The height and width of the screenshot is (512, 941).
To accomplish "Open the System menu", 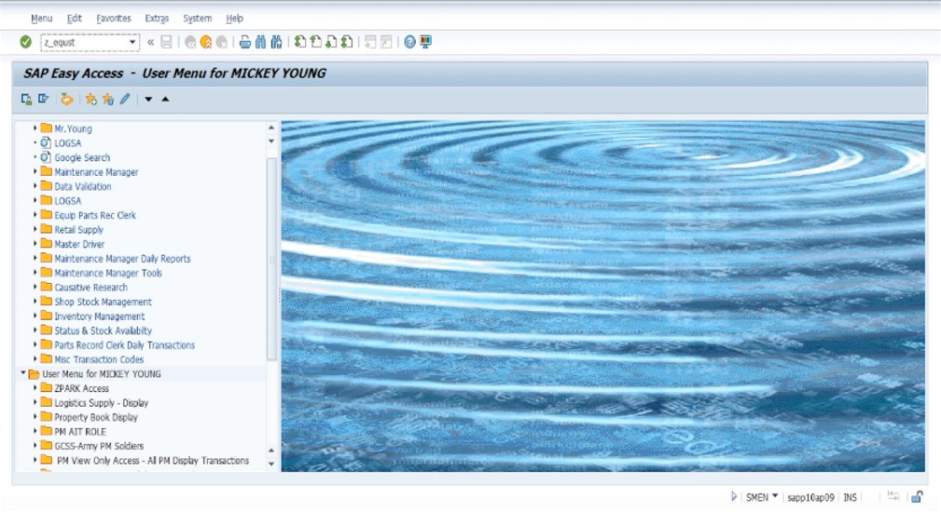I will (198, 19).
